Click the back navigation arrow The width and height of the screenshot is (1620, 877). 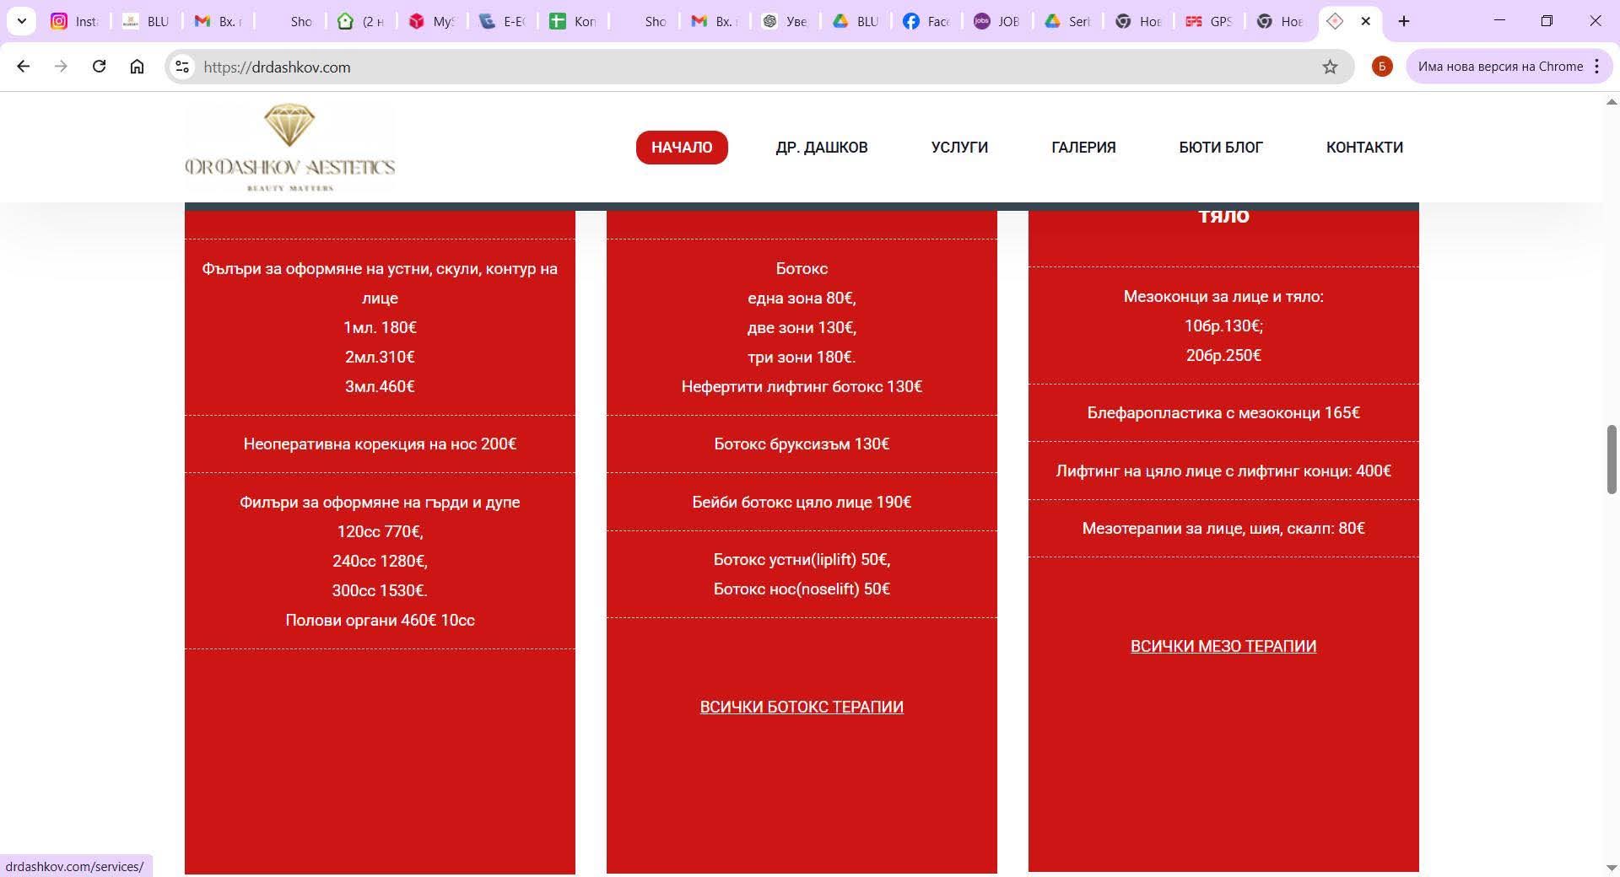pos(24,67)
